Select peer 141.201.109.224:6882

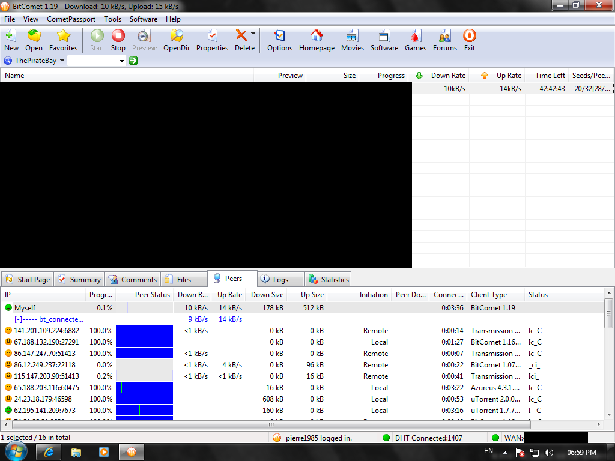point(302,331)
